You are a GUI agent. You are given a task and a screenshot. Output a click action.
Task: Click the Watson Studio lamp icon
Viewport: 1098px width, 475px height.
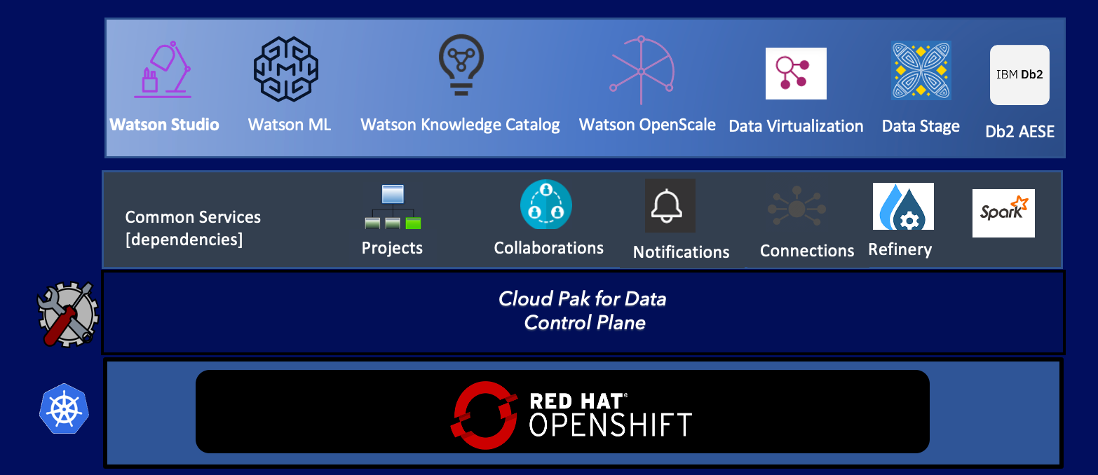(x=163, y=69)
